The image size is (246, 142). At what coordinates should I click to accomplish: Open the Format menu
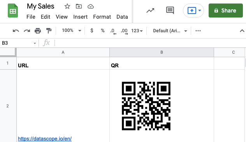click(x=102, y=17)
